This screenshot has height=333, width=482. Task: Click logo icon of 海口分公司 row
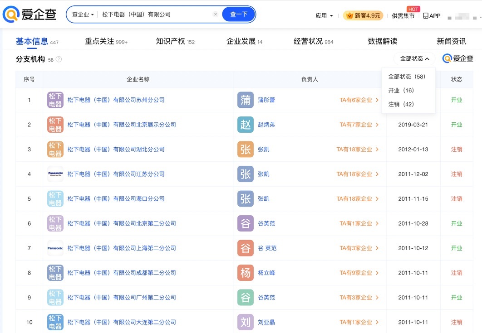55,199
